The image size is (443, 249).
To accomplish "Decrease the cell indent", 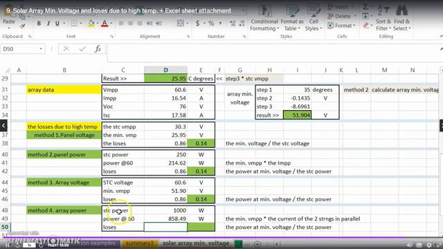I will point(150,24).
